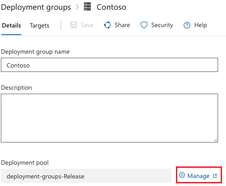Switch to the Details tab
Image resolution: width=226 pixels, height=186 pixels.
pyautogui.click(x=12, y=25)
